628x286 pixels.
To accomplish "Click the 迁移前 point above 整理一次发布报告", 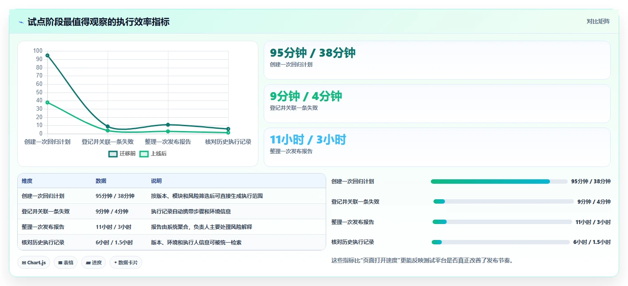I will click(x=168, y=125).
